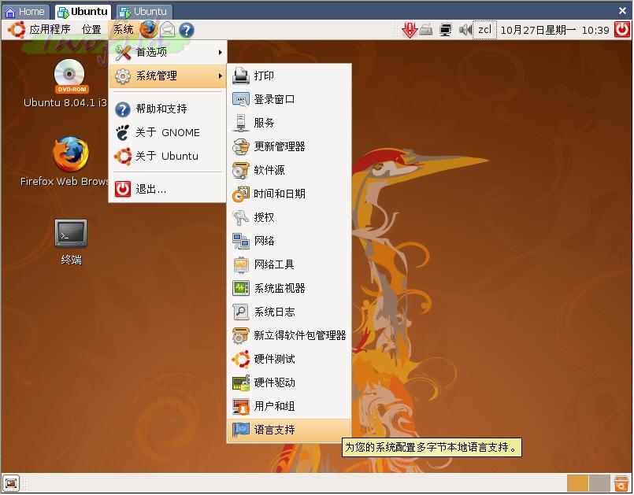Click the 首选项 tools icon
Viewport: 634px width, 495px height.
tap(123, 52)
